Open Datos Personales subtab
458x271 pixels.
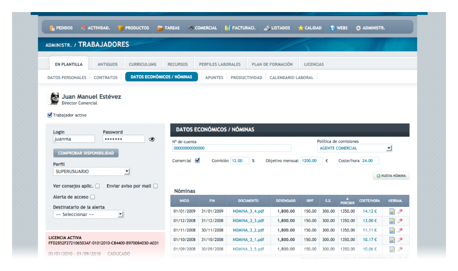pos(67,78)
